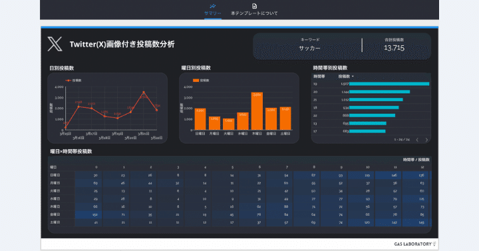The height and width of the screenshot is (251, 479).
Task: Click the 土曜日 hour 5 cell showing 17
Action: [225, 222]
